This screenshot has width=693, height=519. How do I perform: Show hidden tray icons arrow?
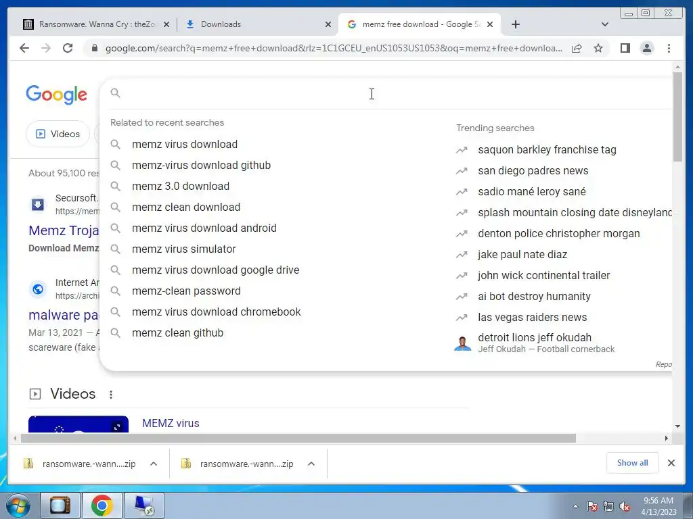pos(575,506)
